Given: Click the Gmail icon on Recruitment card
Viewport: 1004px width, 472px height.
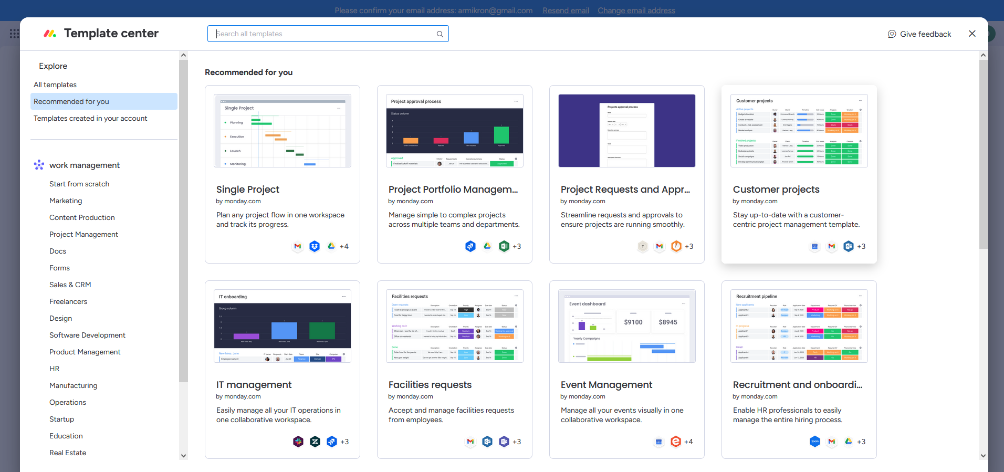Looking at the screenshot, I should pos(832,442).
